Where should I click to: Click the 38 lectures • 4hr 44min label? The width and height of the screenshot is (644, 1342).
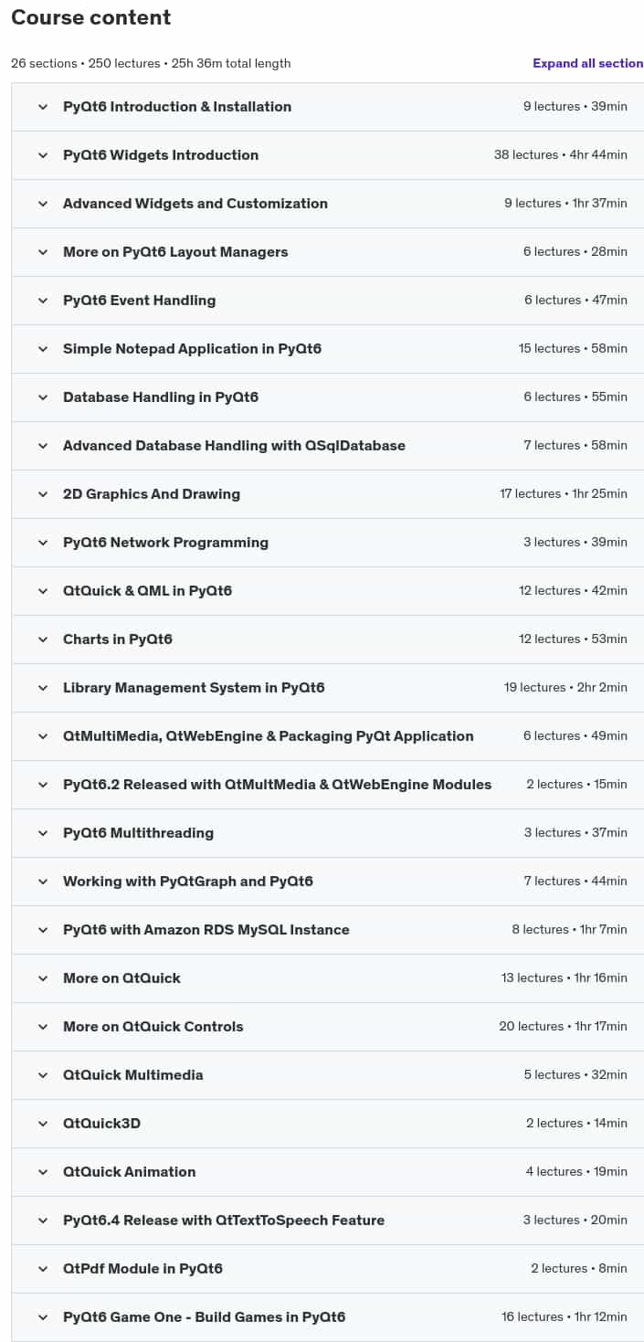tap(561, 155)
